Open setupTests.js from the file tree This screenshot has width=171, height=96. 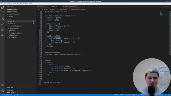coord(14,29)
